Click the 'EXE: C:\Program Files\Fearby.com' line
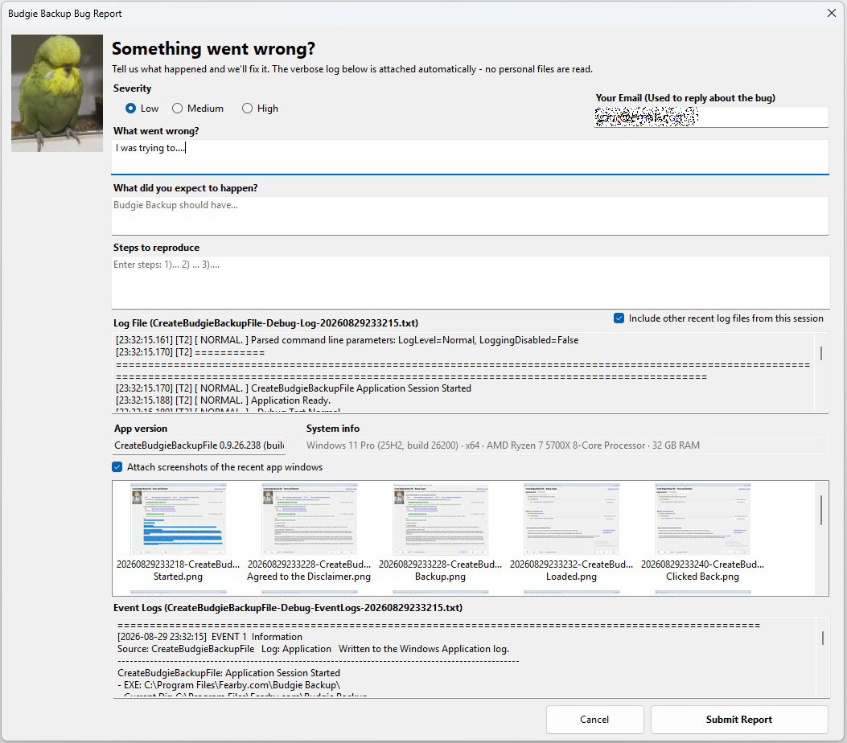The width and height of the screenshot is (847, 743). click(x=229, y=685)
